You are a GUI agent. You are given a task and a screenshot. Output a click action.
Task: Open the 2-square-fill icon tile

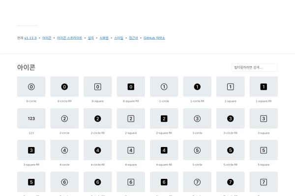pos(164,119)
